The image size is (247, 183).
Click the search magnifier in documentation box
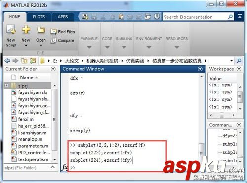[x=230, y=17]
